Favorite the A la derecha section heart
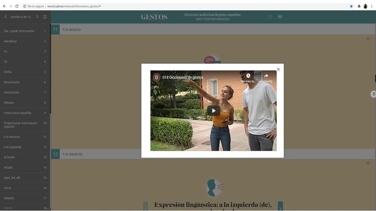Image resolution: width=376 pixels, height=211 pixels. pyautogui.click(x=368, y=39)
